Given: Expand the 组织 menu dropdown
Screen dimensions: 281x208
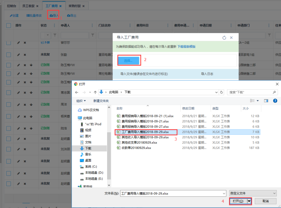Looking at the screenshot, I should click(81, 101).
